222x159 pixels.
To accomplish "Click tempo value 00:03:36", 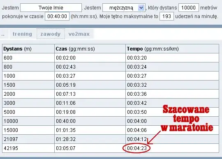I will [137, 94].
